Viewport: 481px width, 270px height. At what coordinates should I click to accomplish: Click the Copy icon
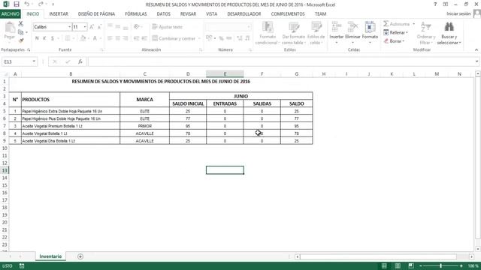point(21,32)
